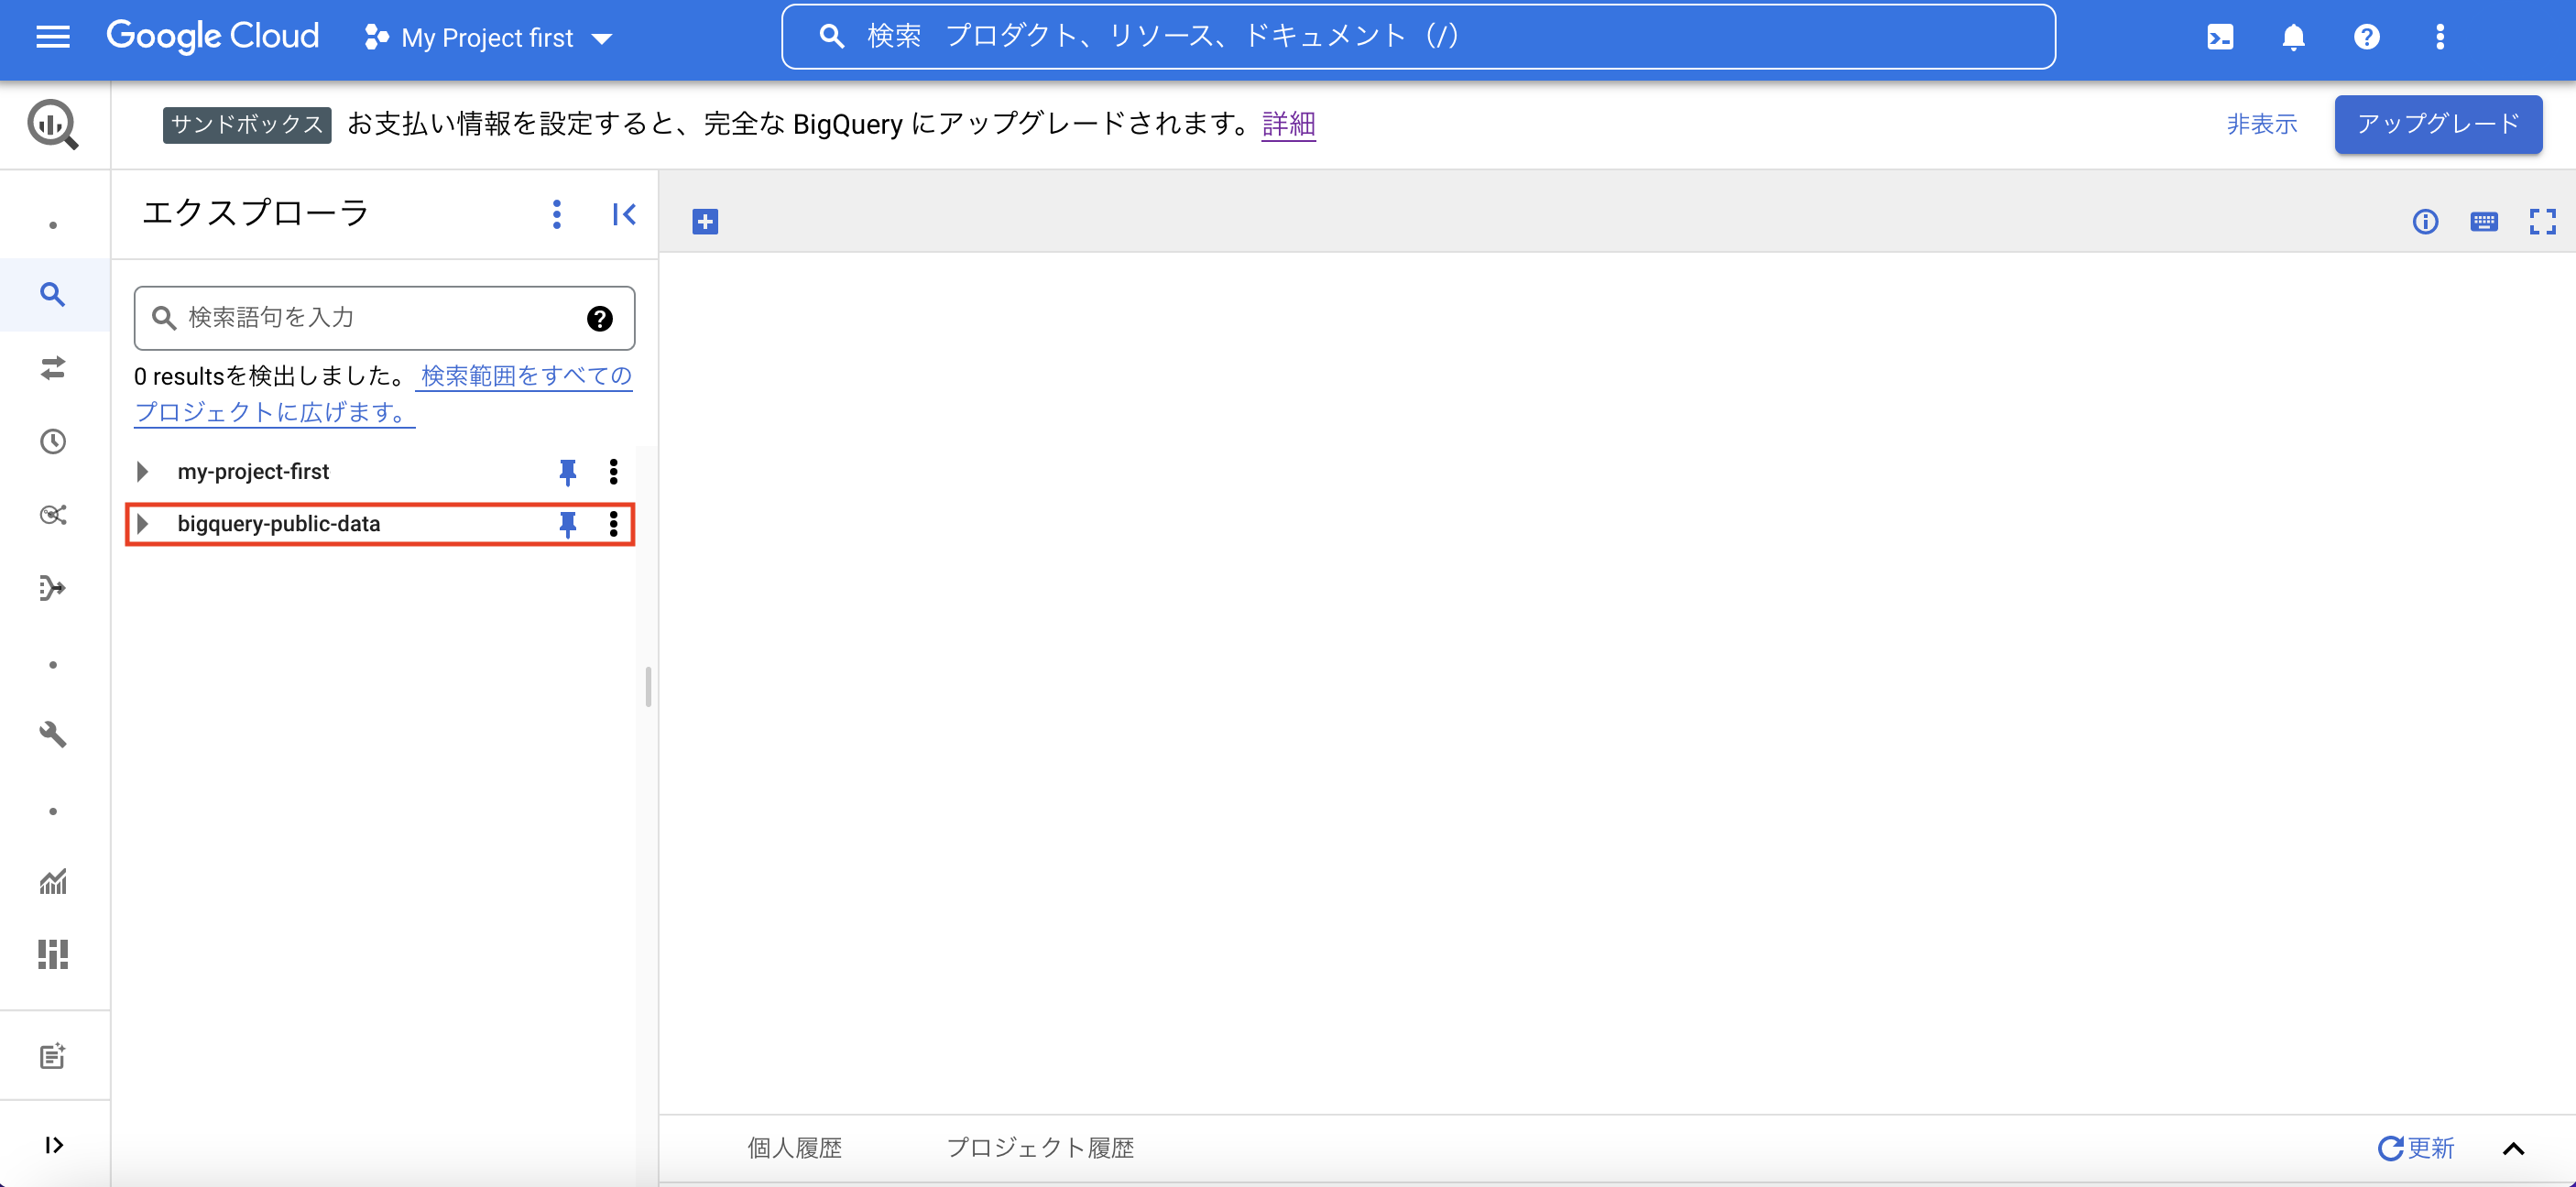Click 更新 to refresh job history
2576x1187 pixels.
pos(2416,1148)
